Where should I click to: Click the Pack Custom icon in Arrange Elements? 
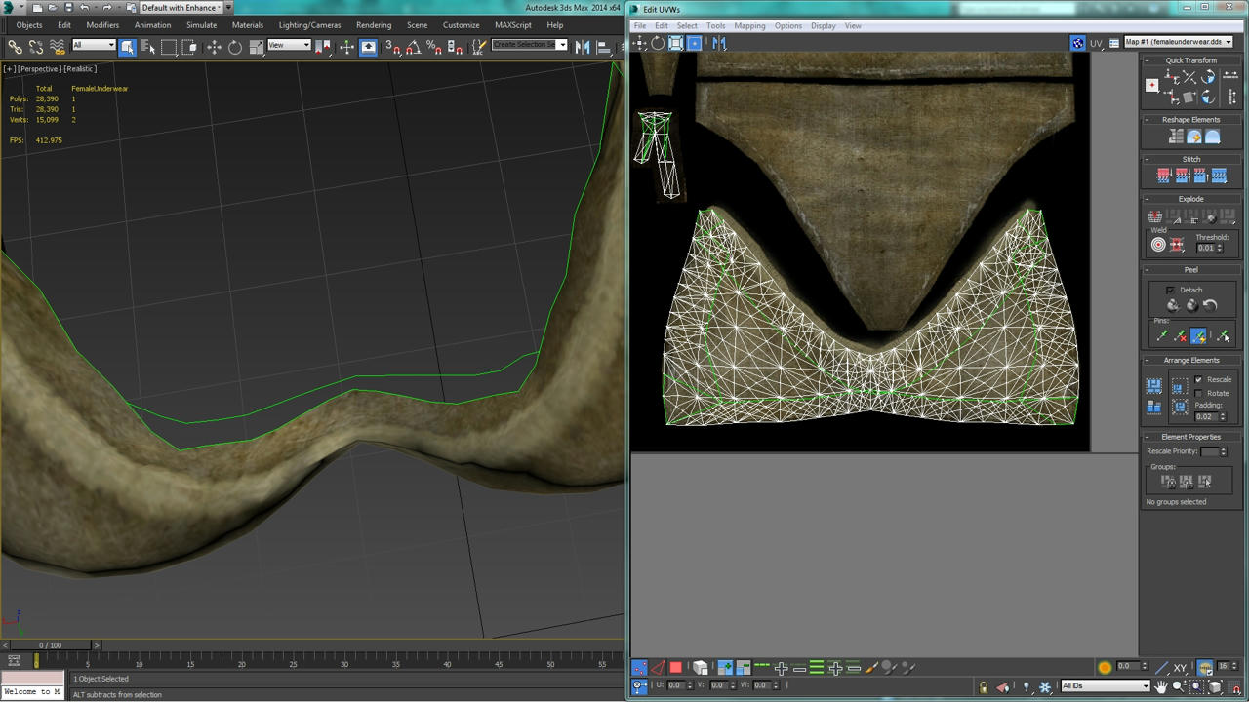pyautogui.click(x=1153, y=386)
